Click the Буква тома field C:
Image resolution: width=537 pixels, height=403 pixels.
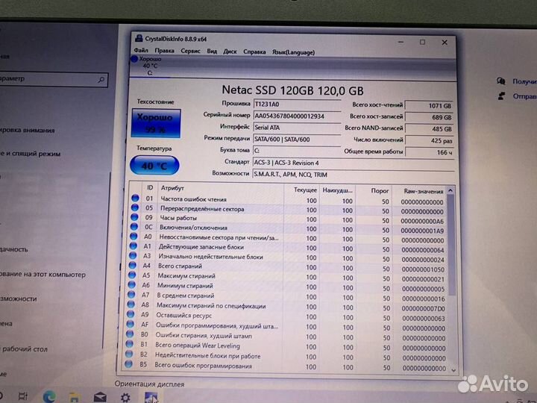(x=297, y=151)
